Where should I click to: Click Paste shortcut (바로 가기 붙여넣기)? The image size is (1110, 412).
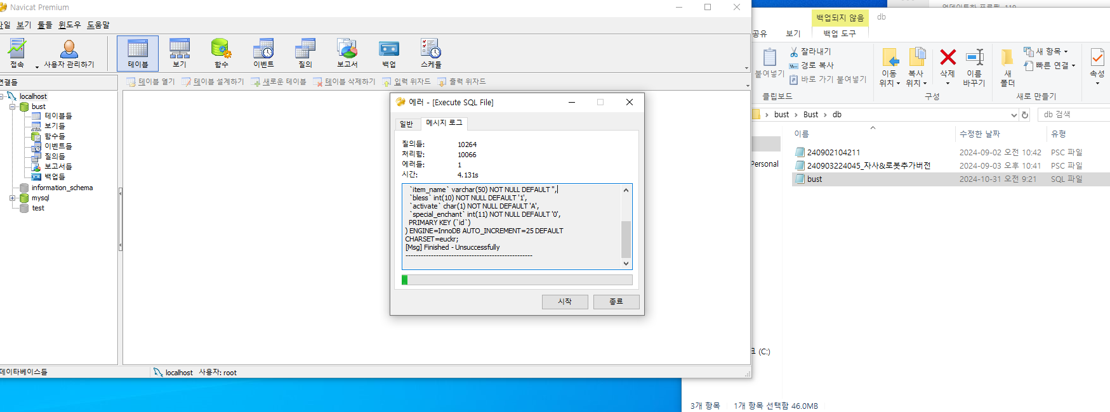(828, 79)
